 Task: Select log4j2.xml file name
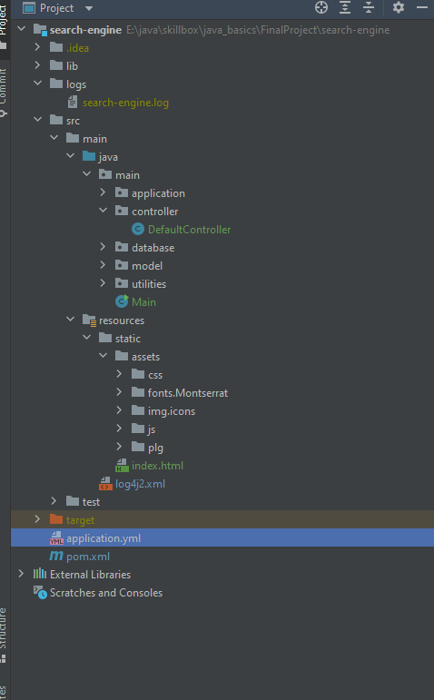click(140, 484)
